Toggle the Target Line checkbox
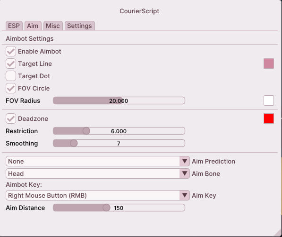This screenshot has width=282, height=237. pyautogui.click(x=11, y=64)
